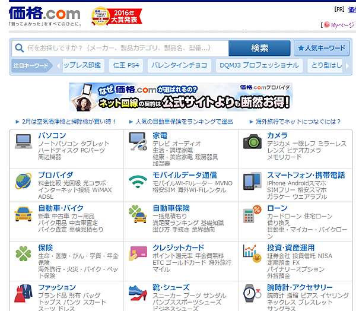Click the 価格.com logo

tap(44, 13)
